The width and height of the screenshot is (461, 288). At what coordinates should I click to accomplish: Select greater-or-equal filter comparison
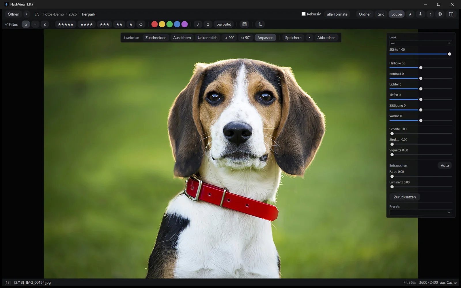(x=26, y=24)
